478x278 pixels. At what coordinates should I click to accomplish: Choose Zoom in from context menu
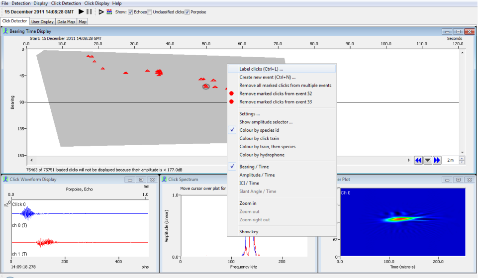click(282, 203)
